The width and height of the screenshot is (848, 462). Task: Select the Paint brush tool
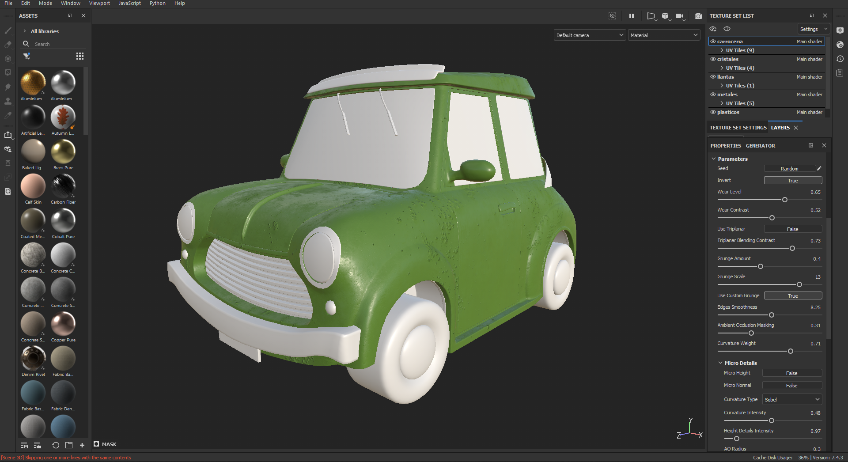pyautogui.click(x=8, y=30)
